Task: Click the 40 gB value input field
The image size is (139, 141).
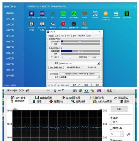Action: click(115, 134)
